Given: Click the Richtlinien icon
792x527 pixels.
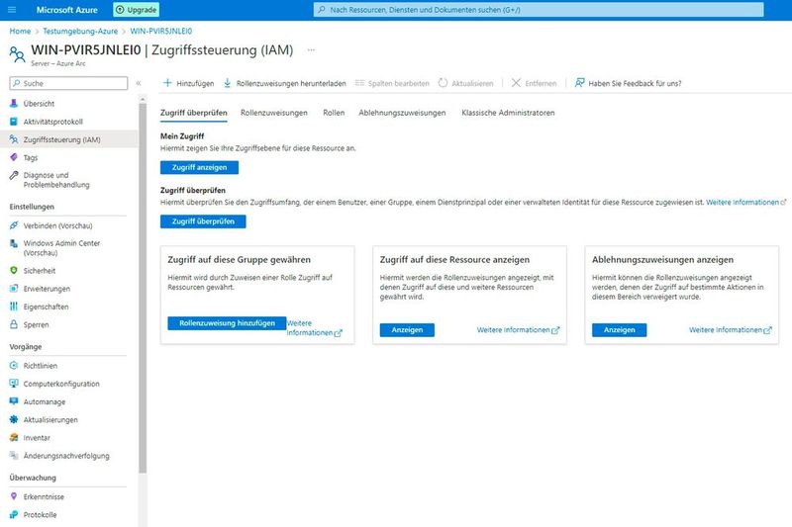Looking at the screenshot, I should pyautogui.click(x=14, y=365).
